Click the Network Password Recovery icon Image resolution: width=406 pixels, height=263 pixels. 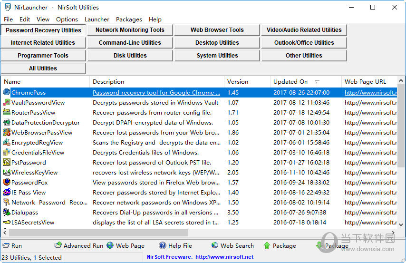click(7, 202)
